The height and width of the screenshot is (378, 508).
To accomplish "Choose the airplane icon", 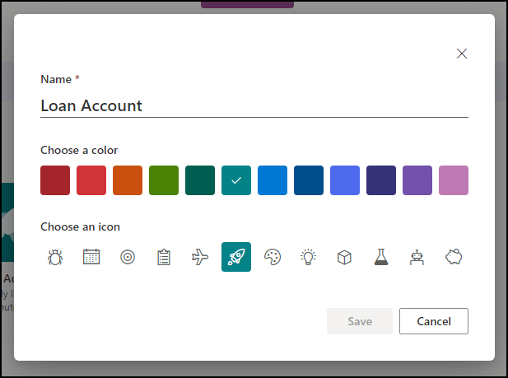I will (200, 257).
